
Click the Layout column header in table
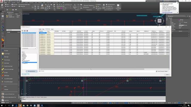[50, 31]
